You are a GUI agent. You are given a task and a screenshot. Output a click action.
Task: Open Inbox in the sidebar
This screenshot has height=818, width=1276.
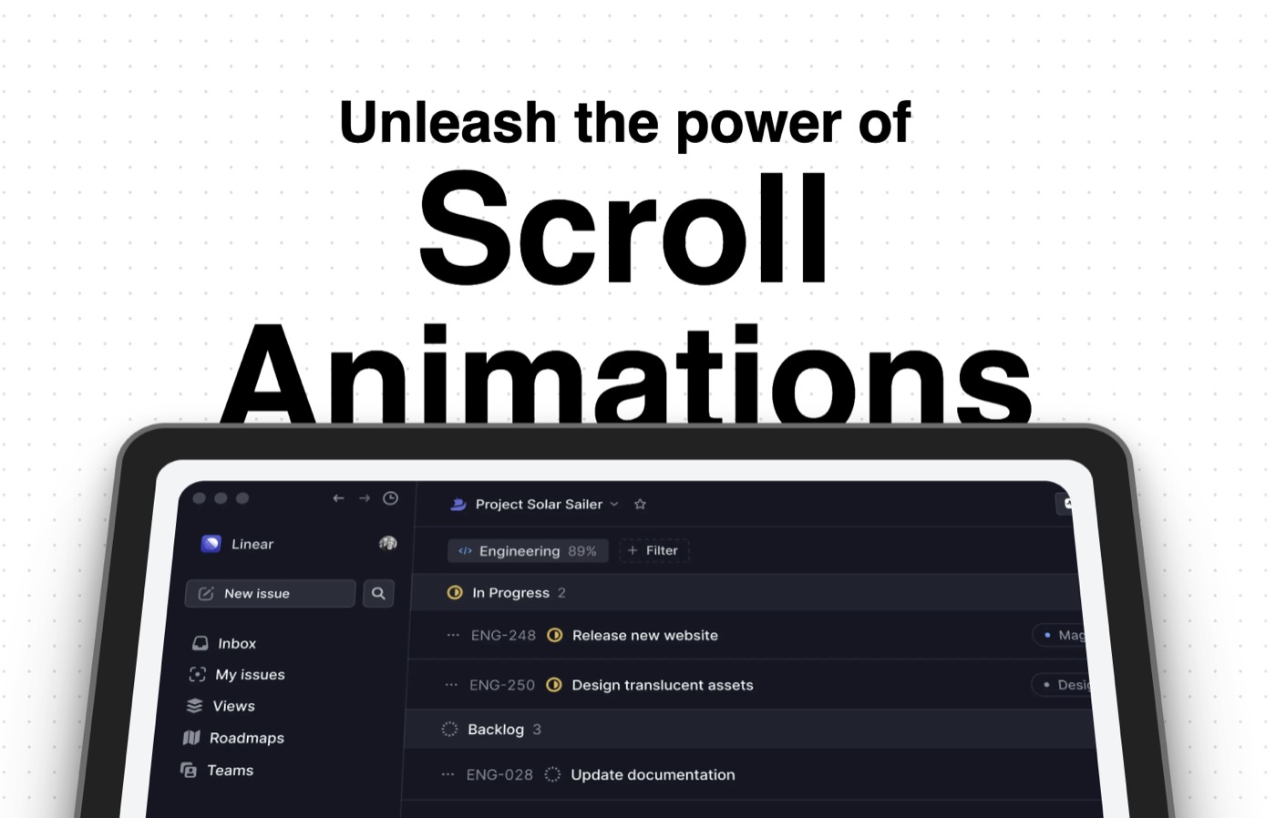click(224, 643)
